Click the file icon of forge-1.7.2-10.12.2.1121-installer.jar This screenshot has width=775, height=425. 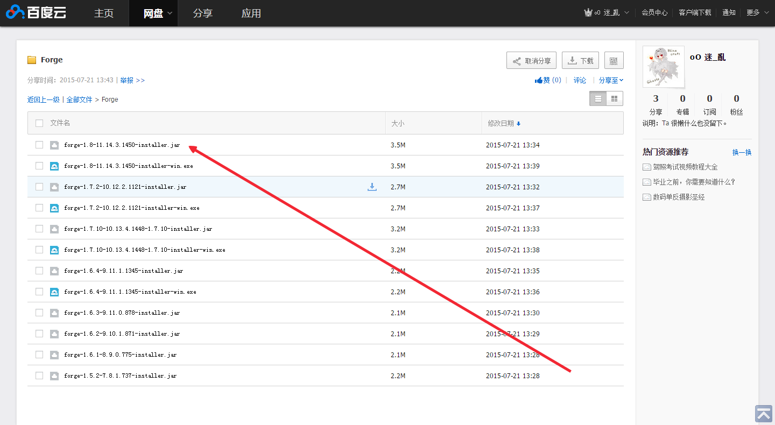coord(54,187)
